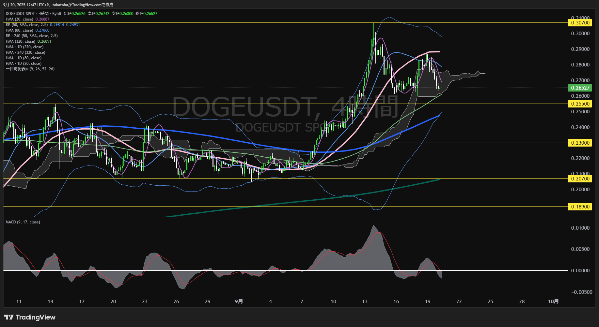Click date 11 on the time axis
The width and height of the screenshot is (599, 327).
click(x=19, y=302)
